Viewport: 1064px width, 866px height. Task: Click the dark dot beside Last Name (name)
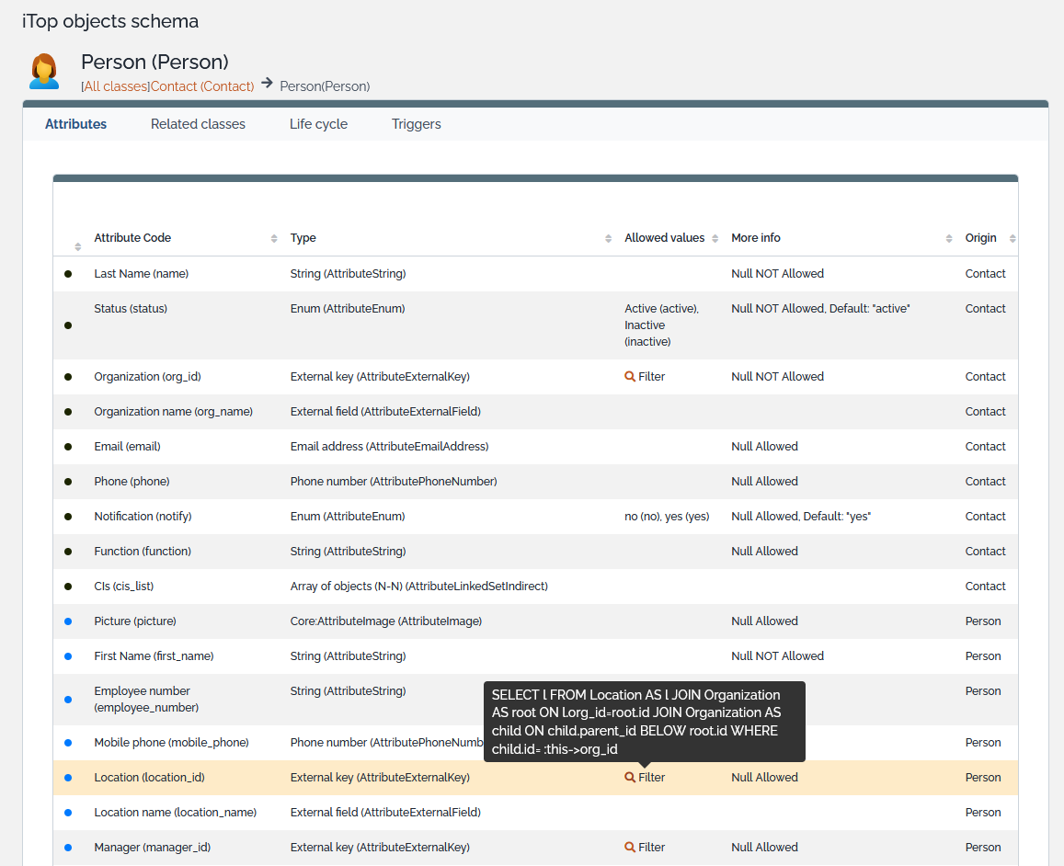[x=68, y=274]
